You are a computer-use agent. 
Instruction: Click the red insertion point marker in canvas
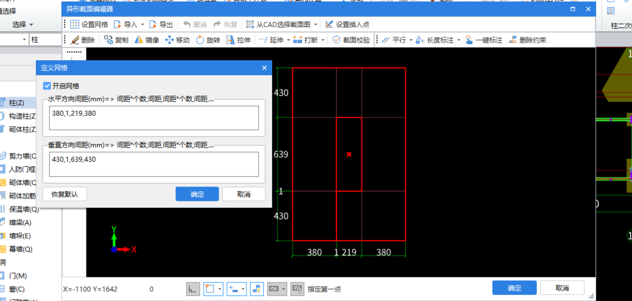pos(349,154)
